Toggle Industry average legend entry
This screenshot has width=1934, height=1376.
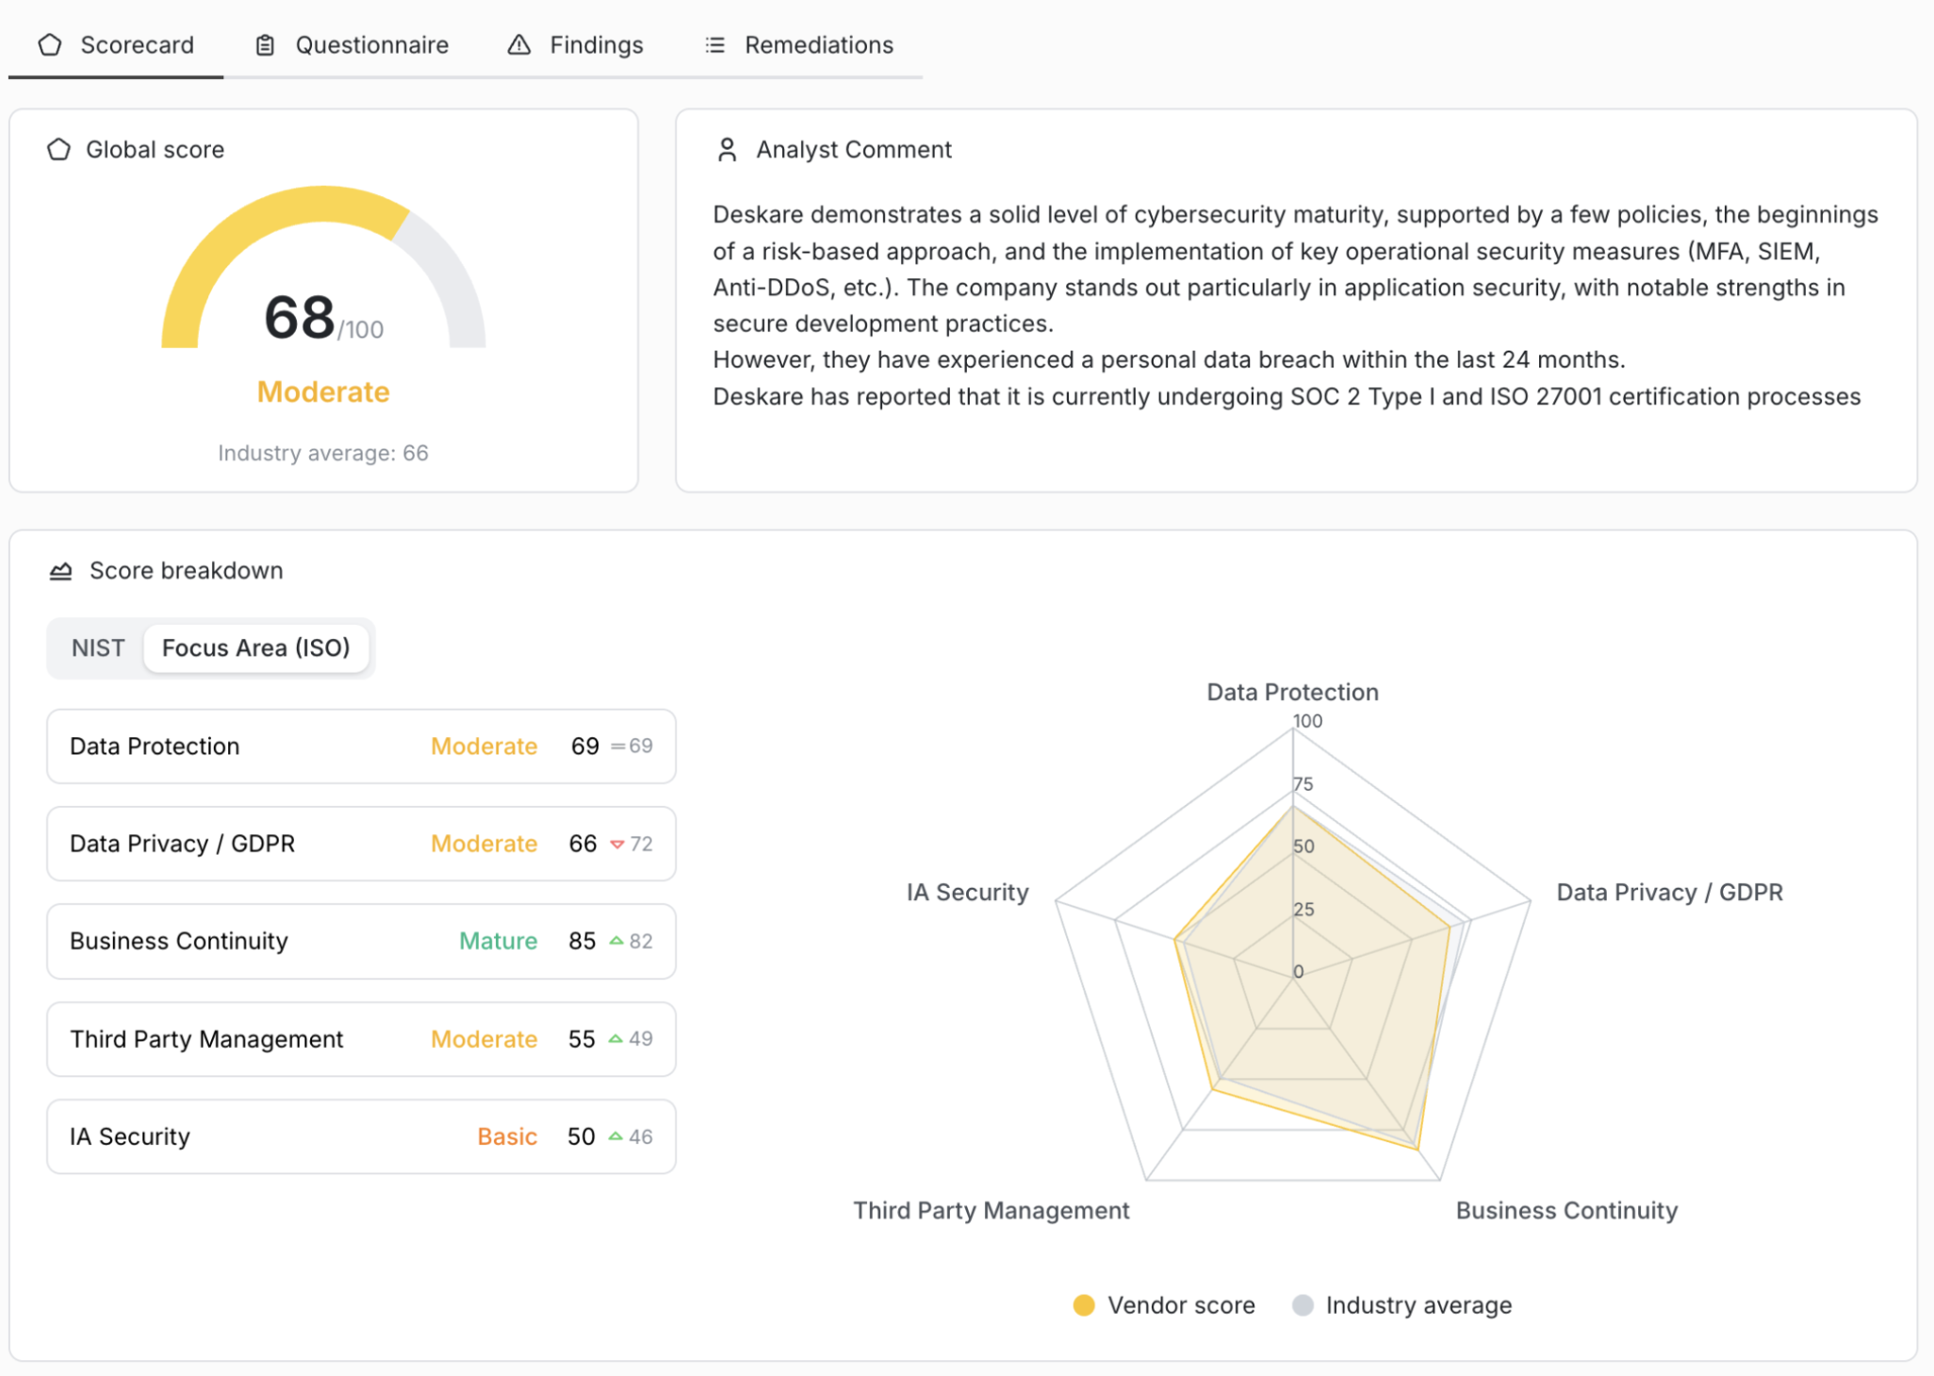[x=1402, y=1304]
